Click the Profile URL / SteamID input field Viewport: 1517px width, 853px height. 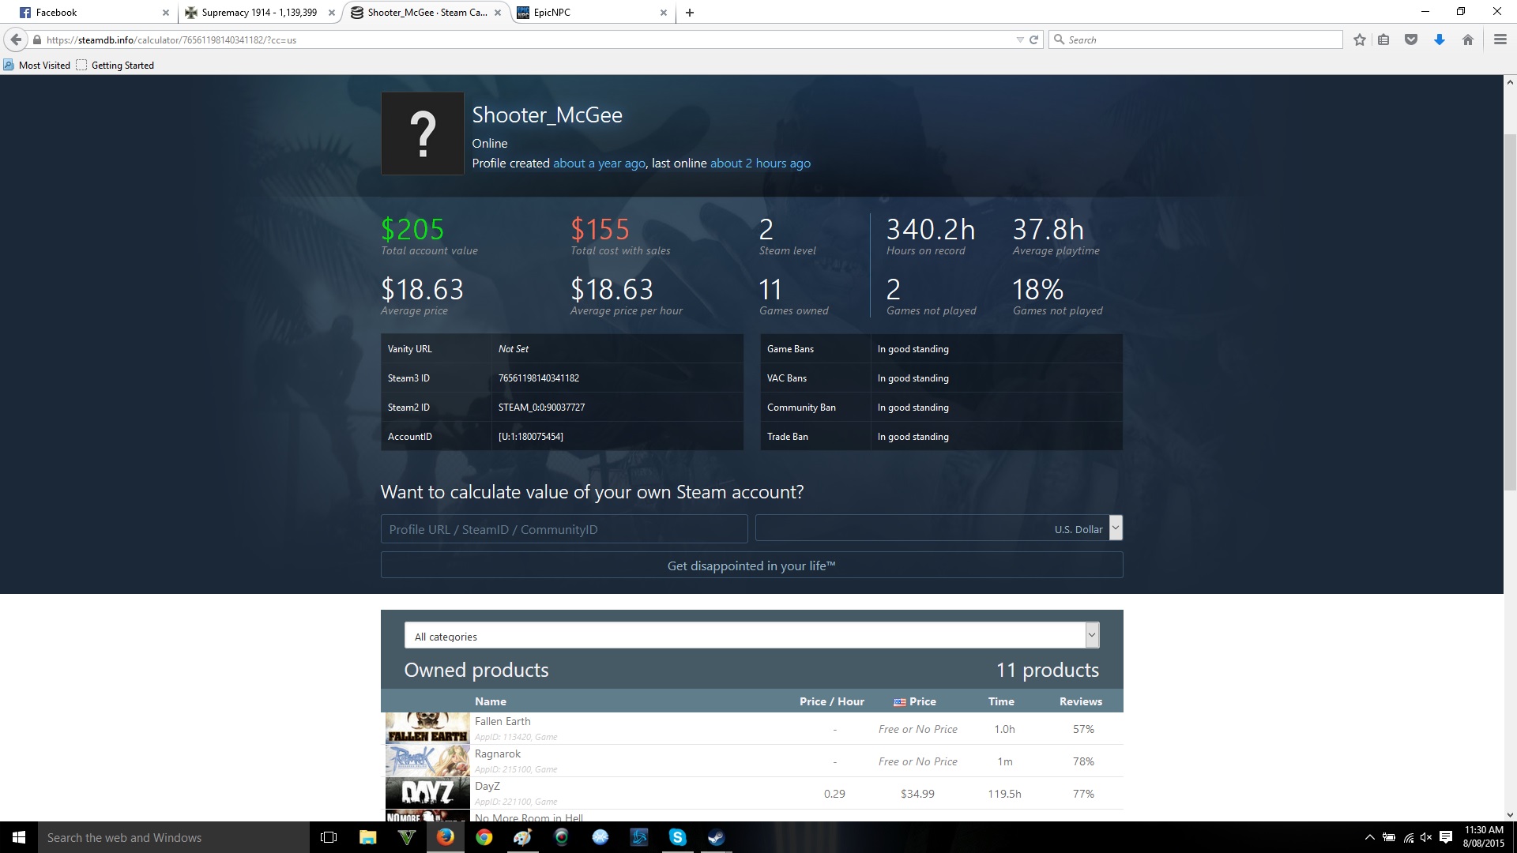pos(564,529)
